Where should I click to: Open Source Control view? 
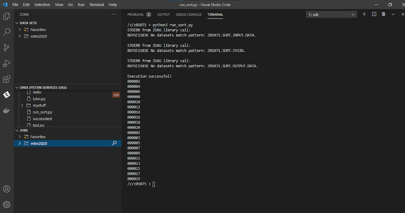[7, 48]
